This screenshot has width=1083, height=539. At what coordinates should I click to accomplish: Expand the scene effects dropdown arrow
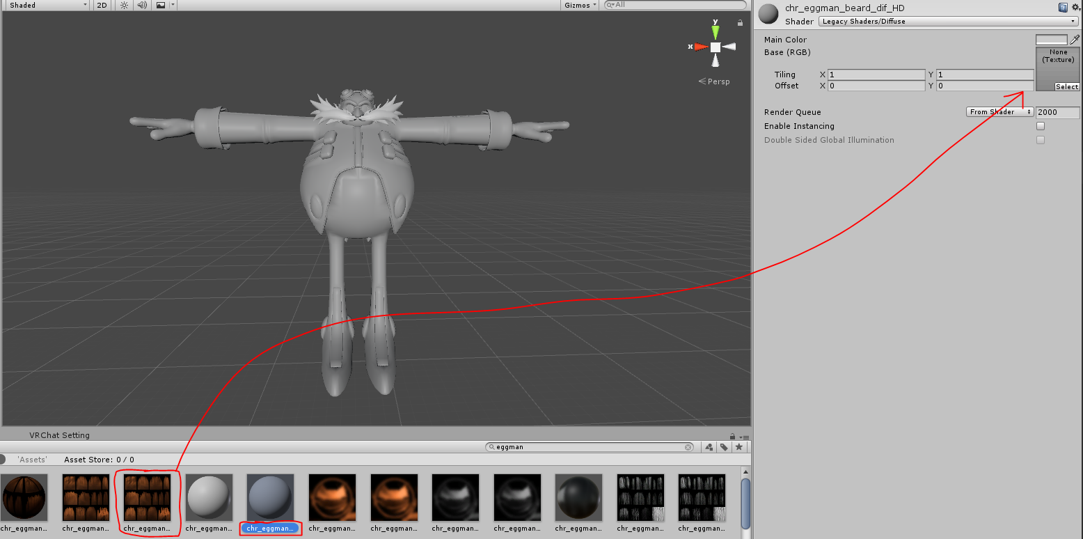173,5
